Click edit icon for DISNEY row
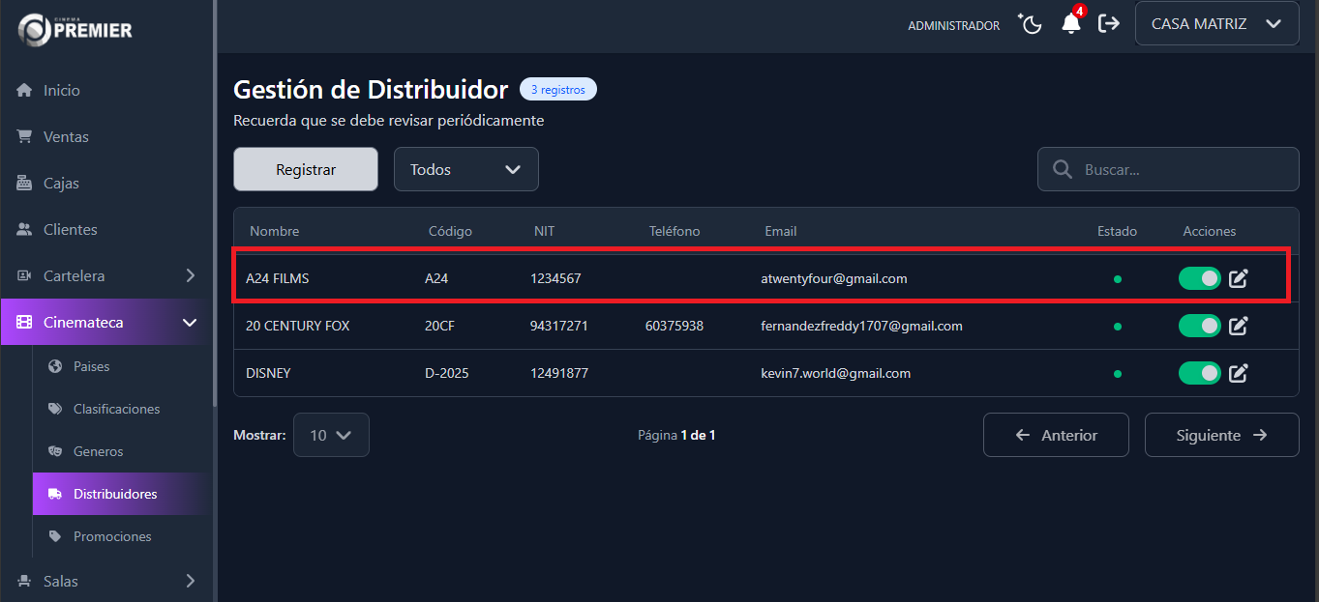The image size is (1319, 602). click(x=1239, y=373)
